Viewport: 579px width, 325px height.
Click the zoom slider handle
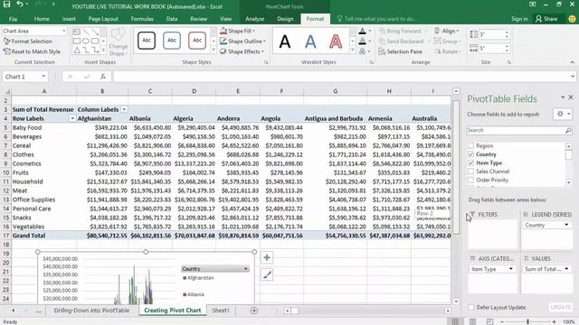(x=528, y=321)
